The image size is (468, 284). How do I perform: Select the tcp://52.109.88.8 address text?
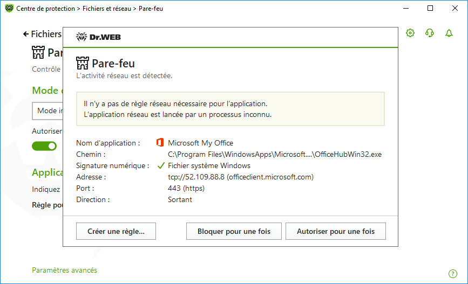click(241, 177)
